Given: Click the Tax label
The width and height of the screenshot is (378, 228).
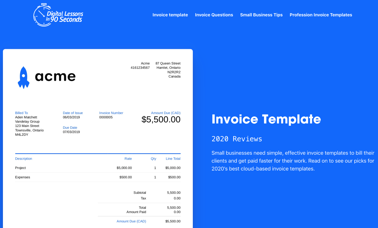Looking at the screenshot, I should coord(144,198).
